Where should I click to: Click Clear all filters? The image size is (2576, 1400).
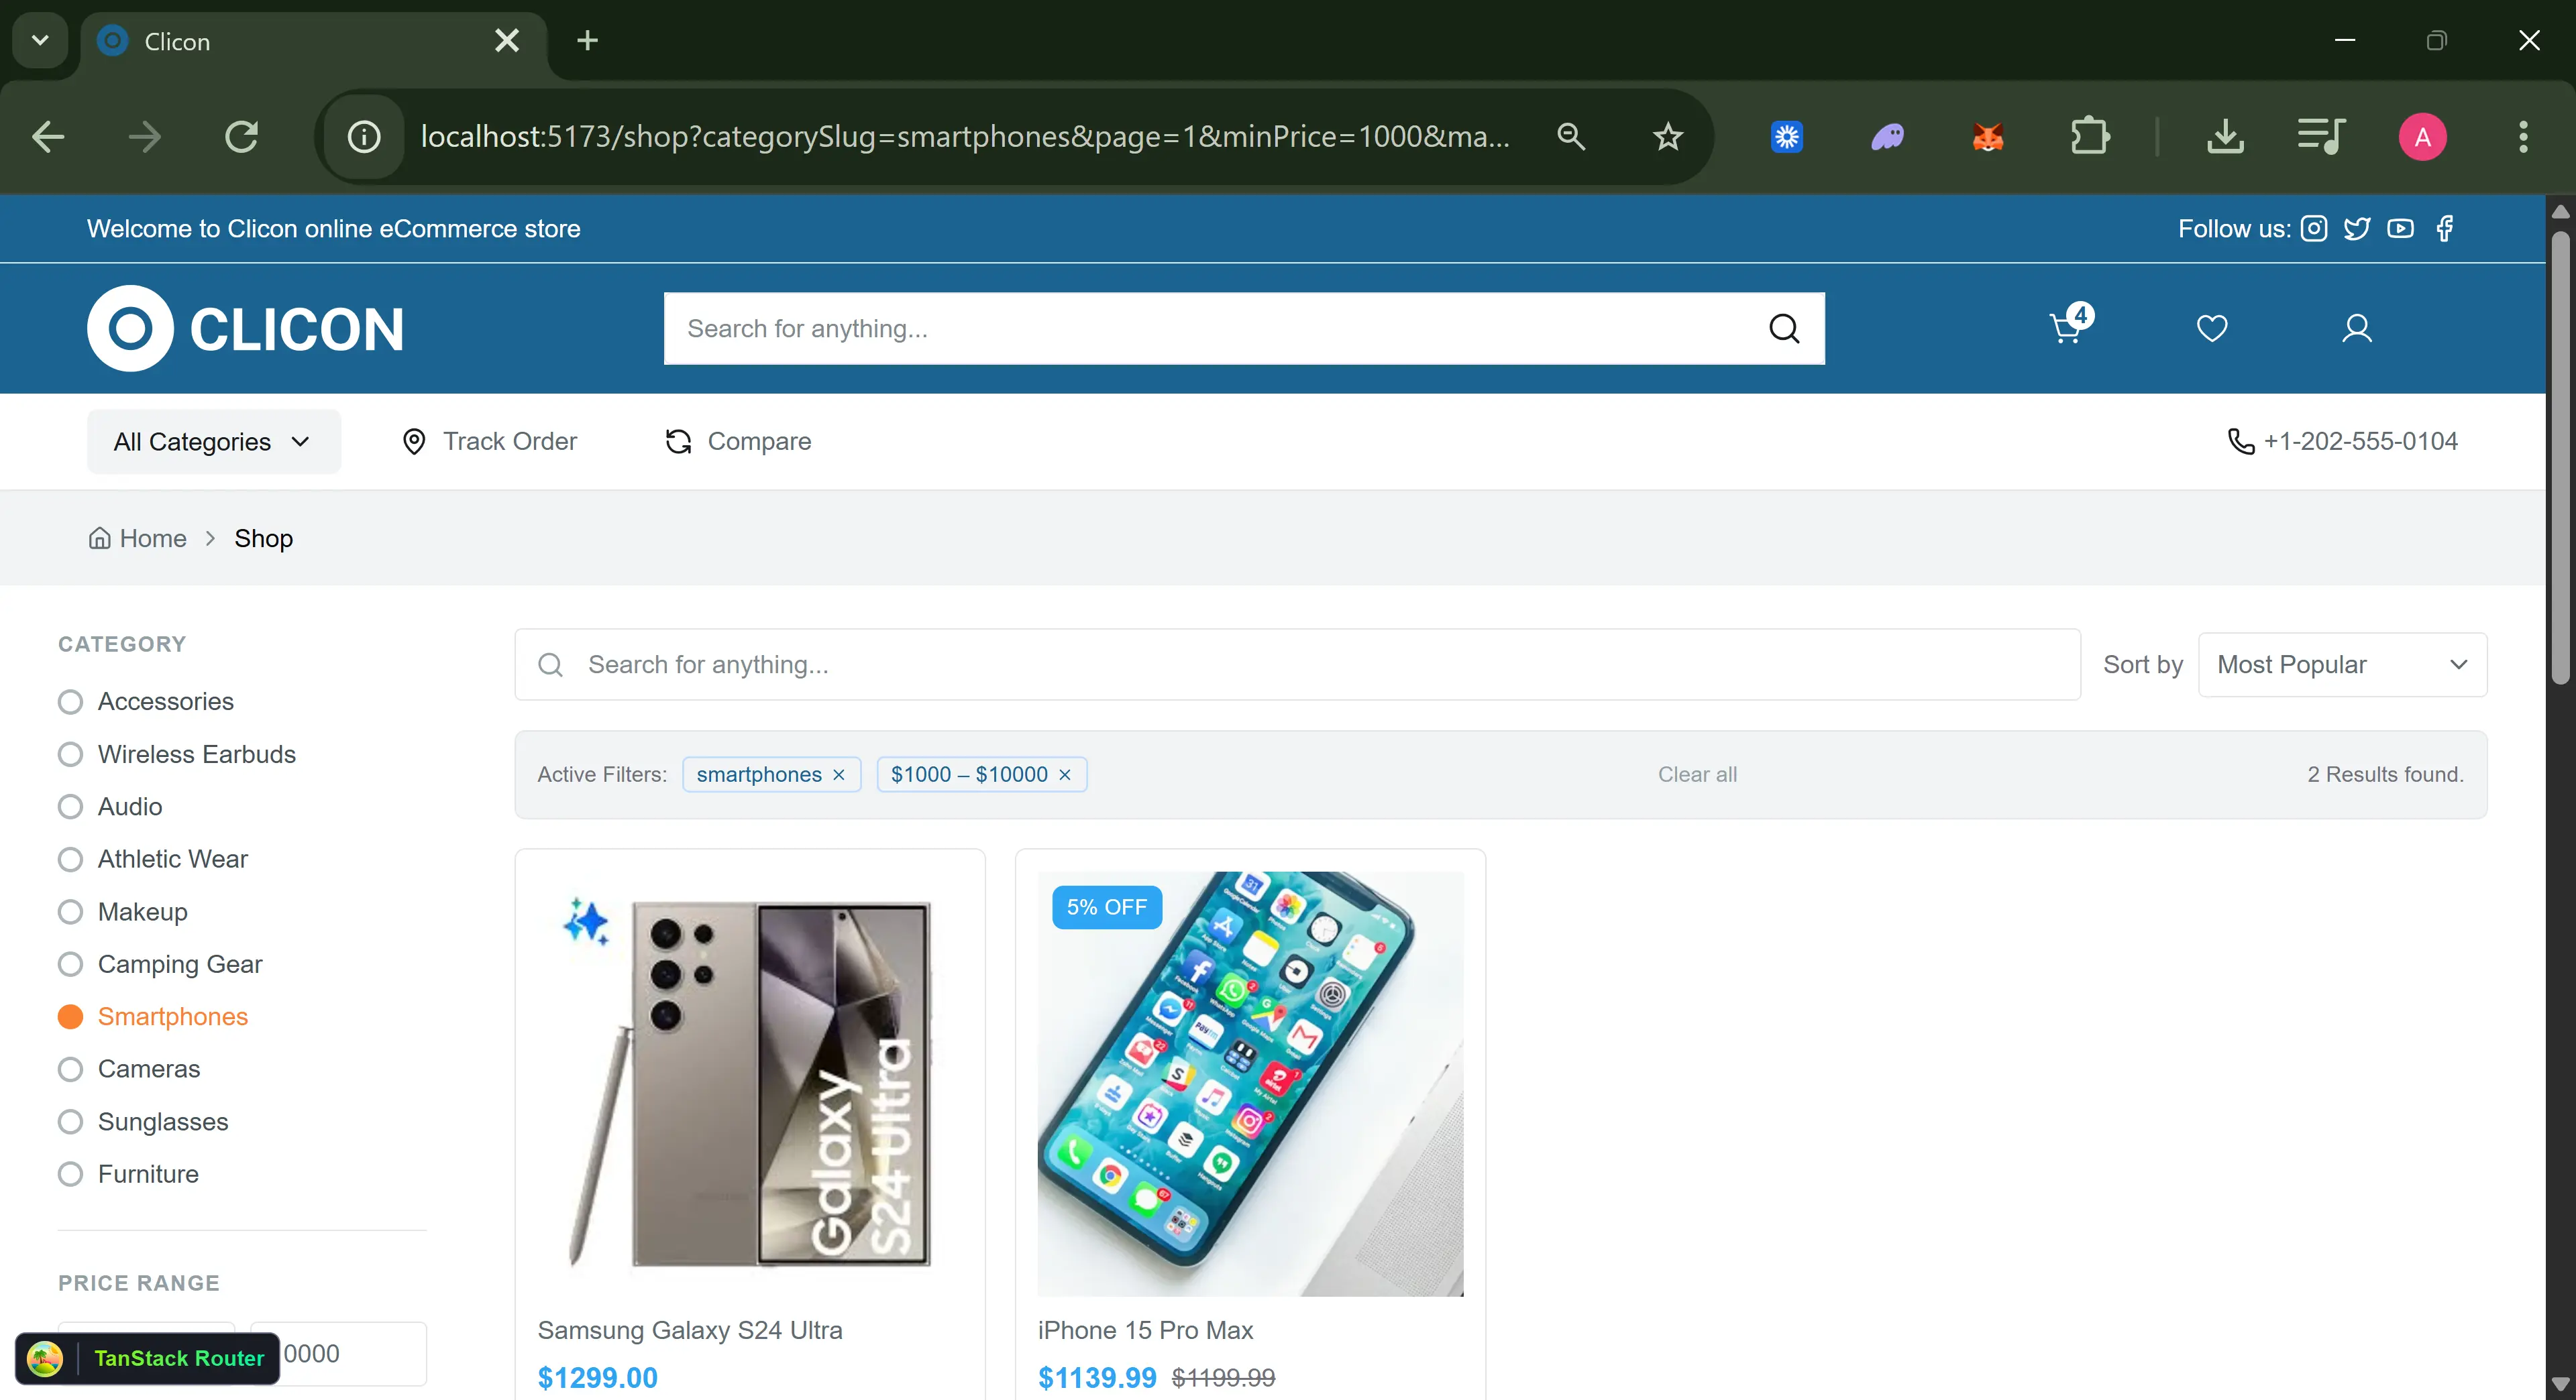click(x=1697, y=774)
